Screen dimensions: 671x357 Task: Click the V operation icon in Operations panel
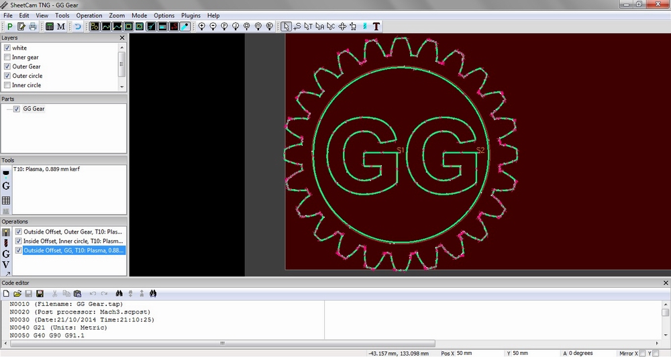(6, 264)
